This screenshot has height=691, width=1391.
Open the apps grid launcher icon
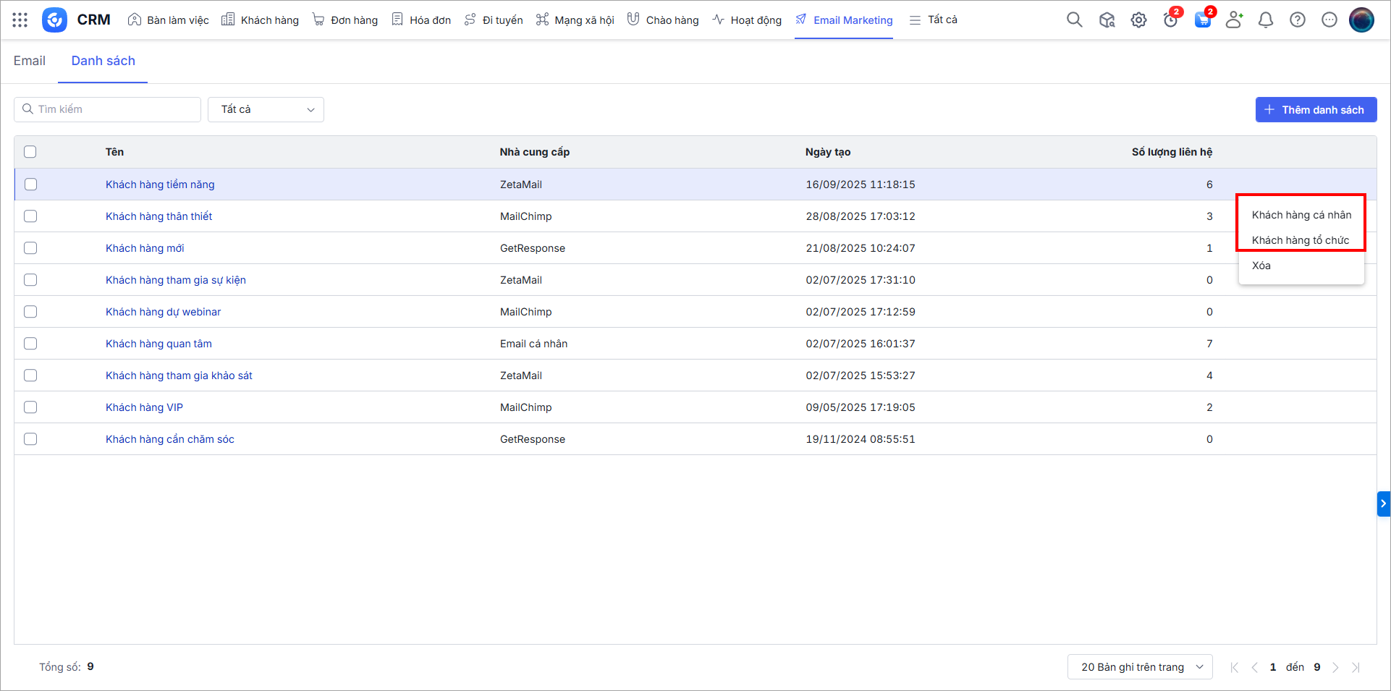coord(20,20)
